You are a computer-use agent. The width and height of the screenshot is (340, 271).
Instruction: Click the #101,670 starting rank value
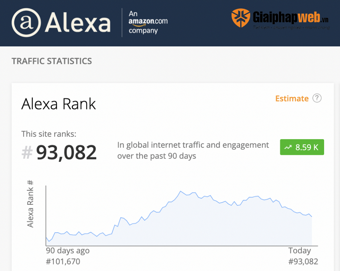point(63,261)
